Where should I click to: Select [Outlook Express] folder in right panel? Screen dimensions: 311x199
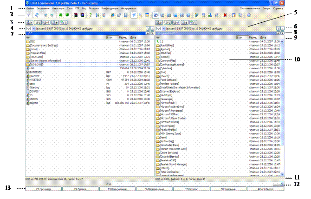click(x=218, y=157)
